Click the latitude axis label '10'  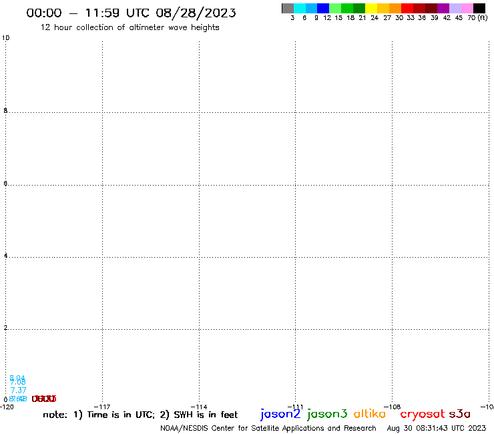5,38
